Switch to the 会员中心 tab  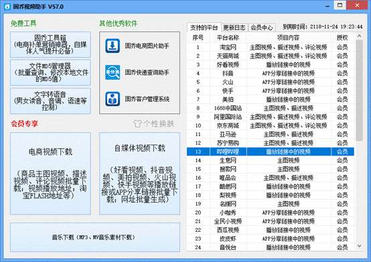[261, 27]
